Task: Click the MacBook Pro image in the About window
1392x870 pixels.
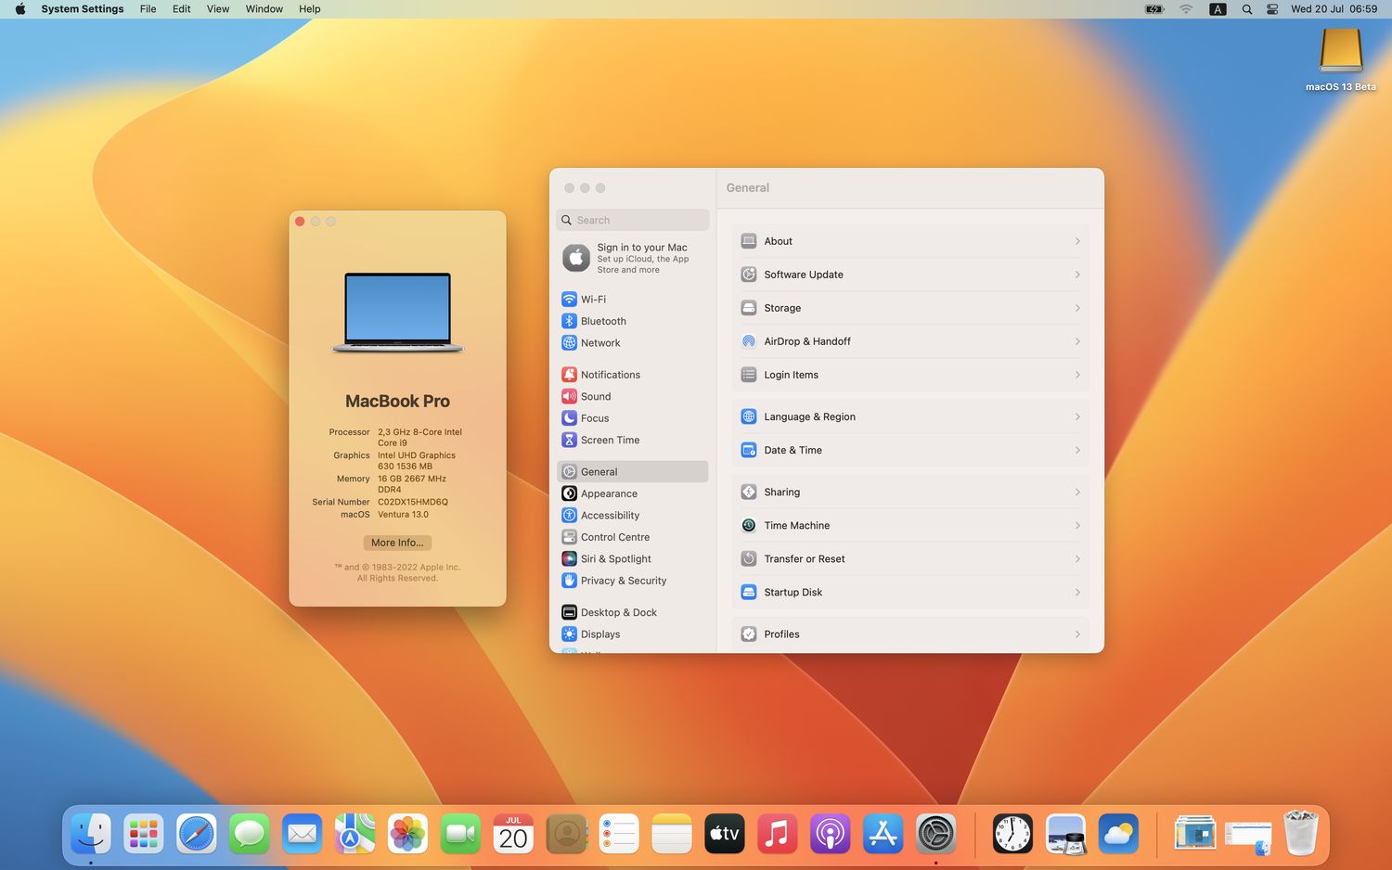Action: [x=397, y=313]
